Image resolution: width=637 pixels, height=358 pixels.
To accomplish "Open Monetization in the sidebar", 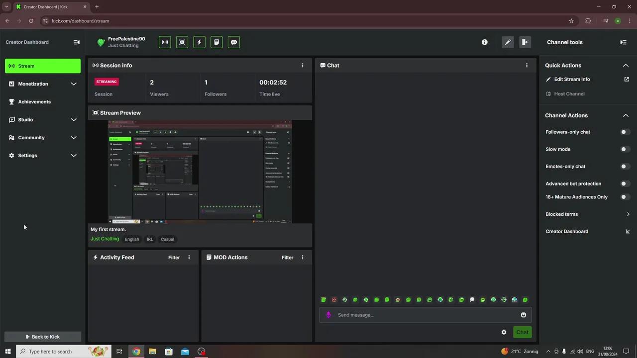I will [x=43, y=84].
